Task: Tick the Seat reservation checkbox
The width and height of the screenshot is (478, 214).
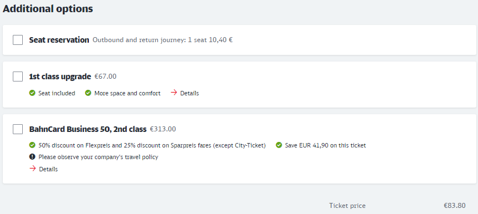Action: 18,40
